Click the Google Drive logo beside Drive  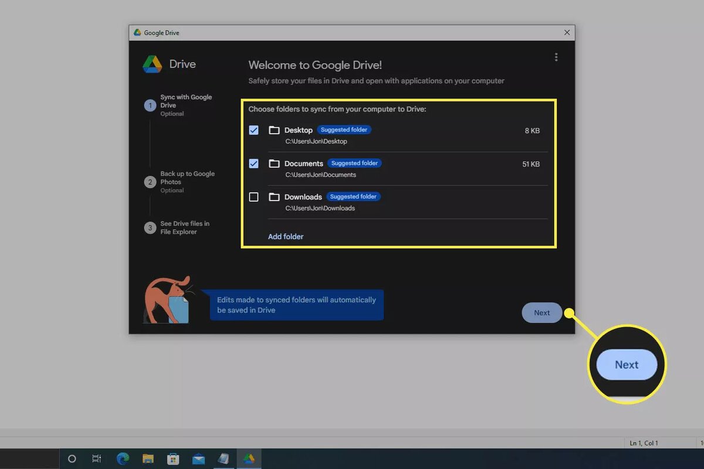click(153, 64)
